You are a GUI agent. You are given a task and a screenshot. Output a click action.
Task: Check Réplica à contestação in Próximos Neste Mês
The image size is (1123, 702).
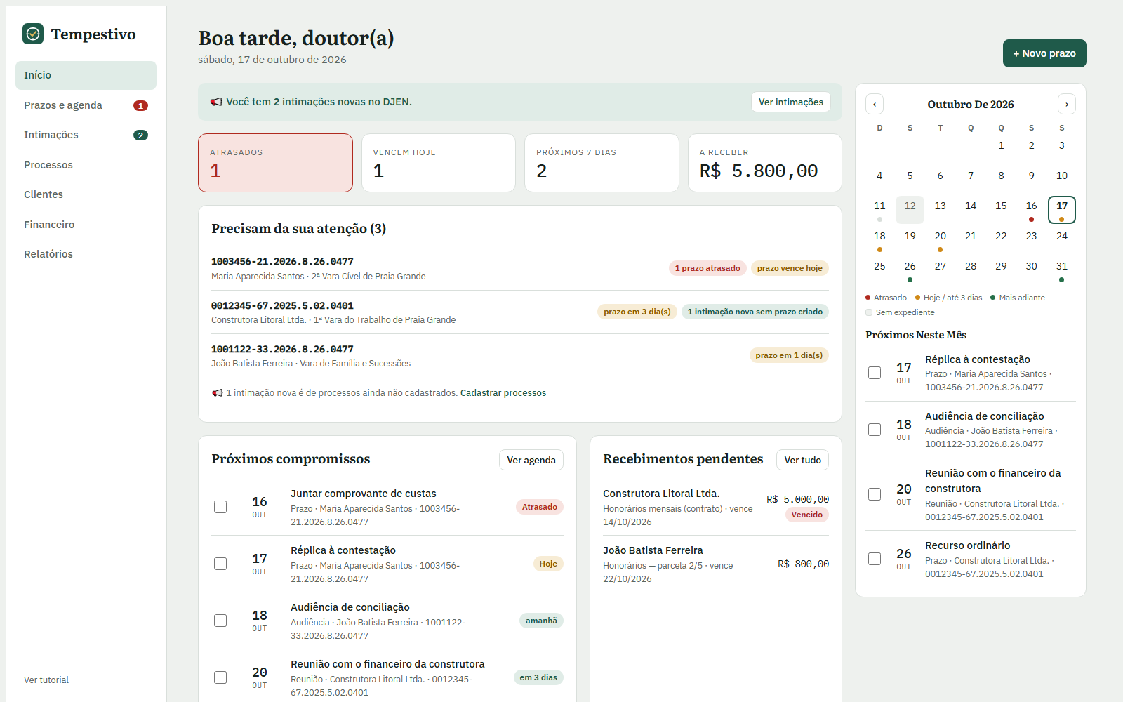point(875,373)
